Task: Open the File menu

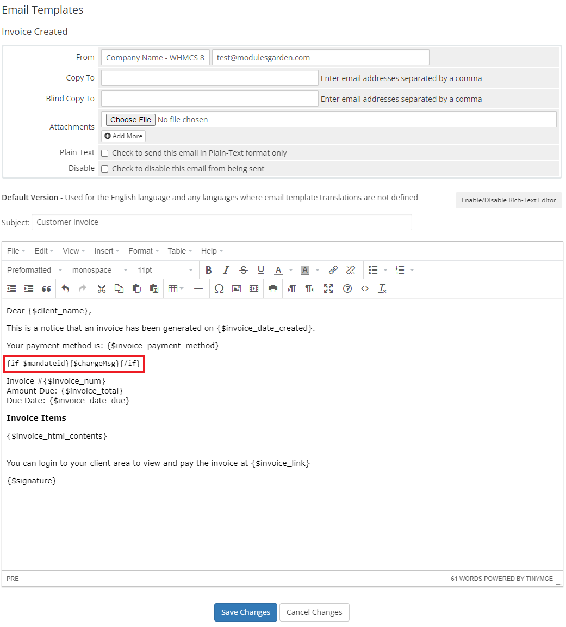Action: tap(16, 251)
